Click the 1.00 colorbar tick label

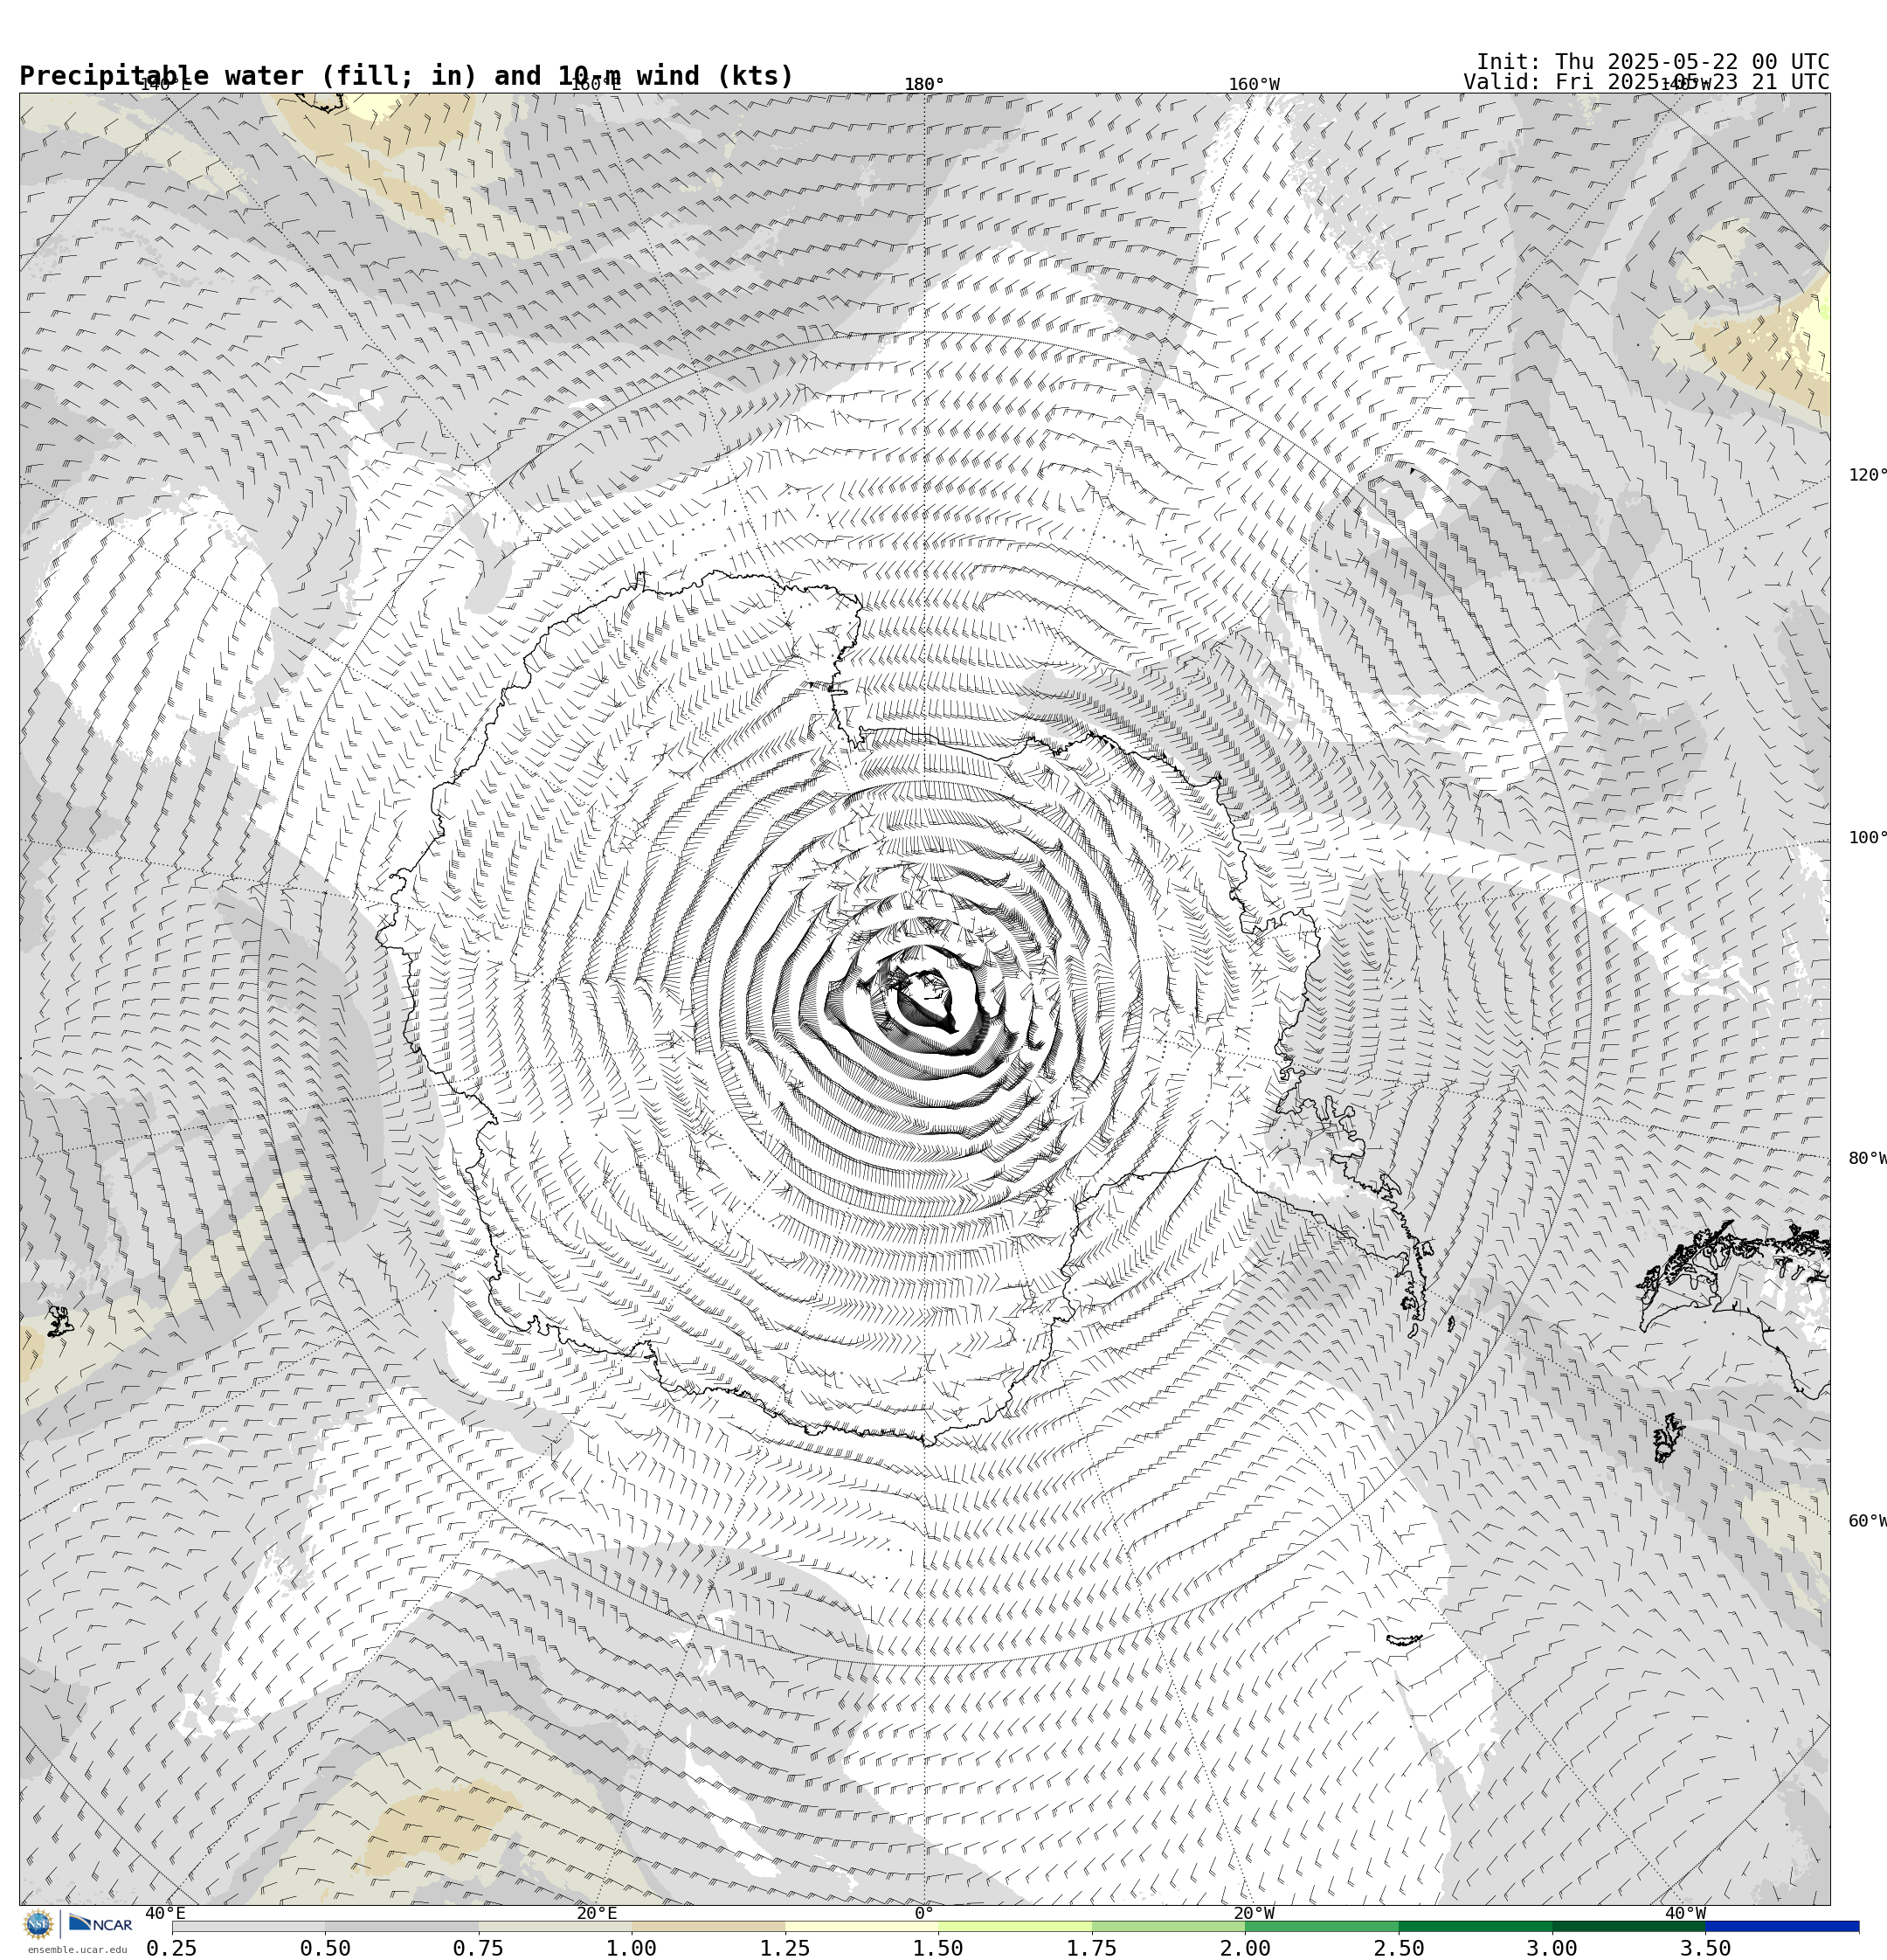coord(632,1948)
